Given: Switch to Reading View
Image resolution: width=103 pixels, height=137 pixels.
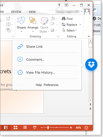Looking at the screenshot, I should 25,128.
